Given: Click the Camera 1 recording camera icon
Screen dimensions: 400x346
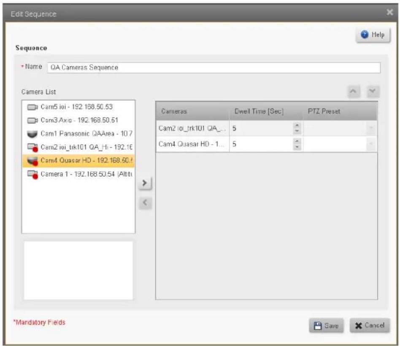Looking at the screenshot, I should 32,175.
